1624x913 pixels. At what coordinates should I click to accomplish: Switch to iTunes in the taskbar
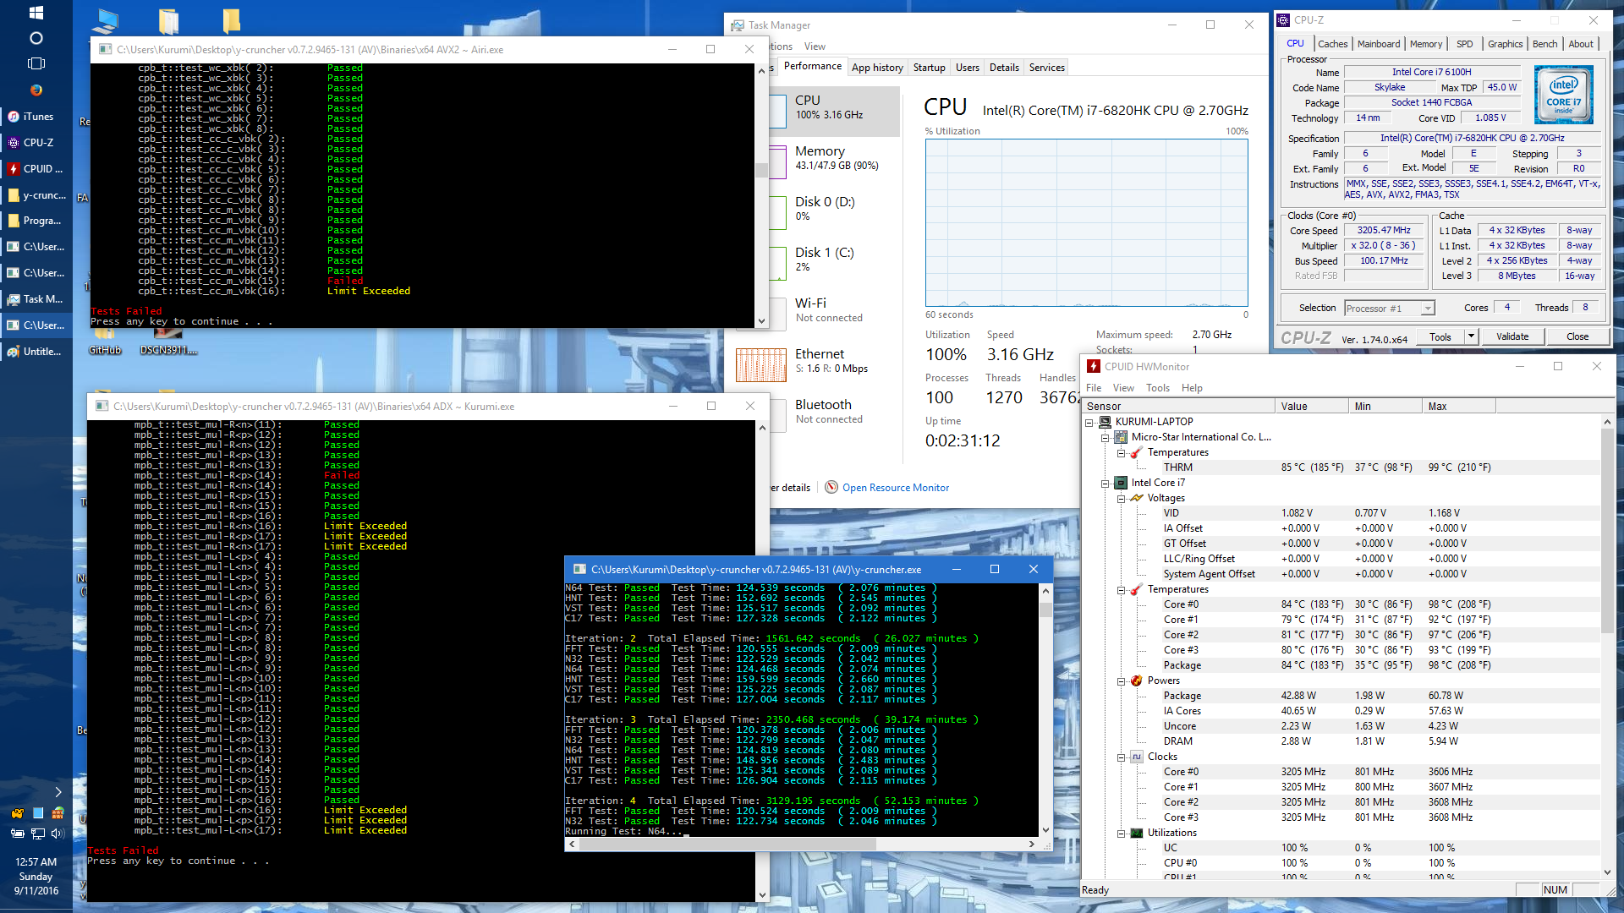click(36, 117)
